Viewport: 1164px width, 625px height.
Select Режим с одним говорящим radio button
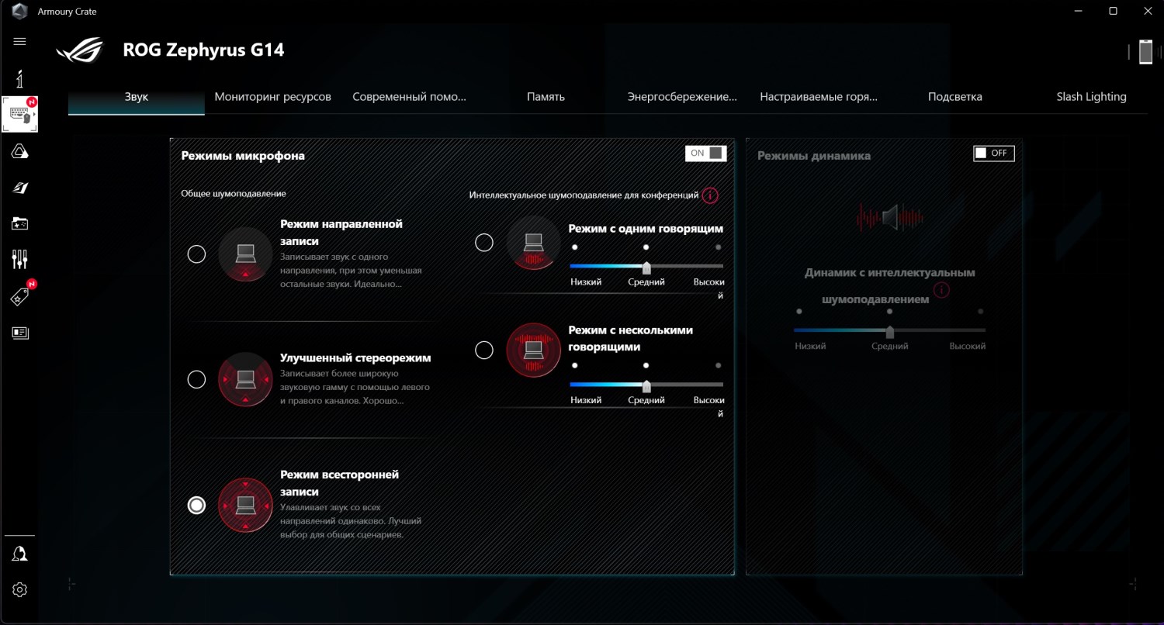tap(484, 243)
